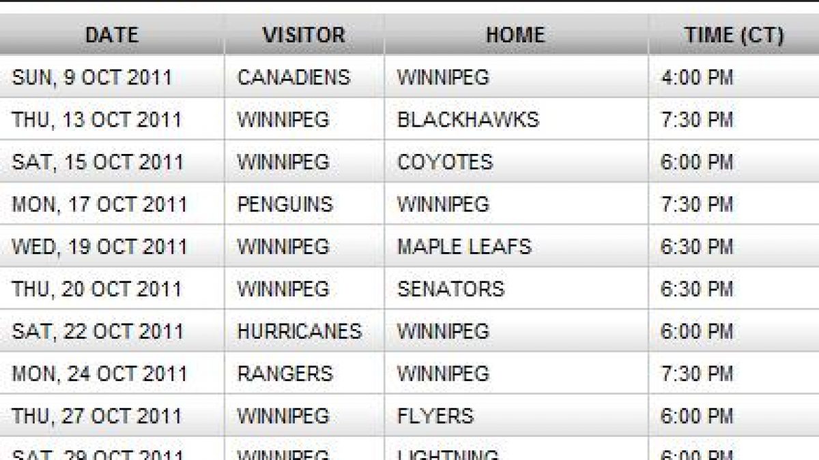Click the 4:00 PM time cell
This screenshot has width=819, height=460.
(697, 77)
